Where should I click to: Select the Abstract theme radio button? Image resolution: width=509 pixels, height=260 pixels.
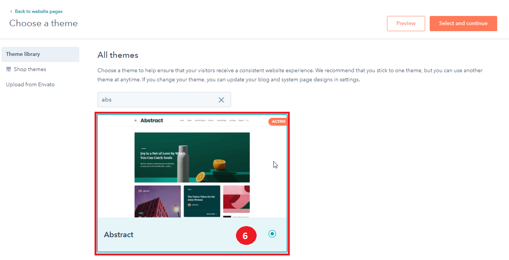point(272,234)
